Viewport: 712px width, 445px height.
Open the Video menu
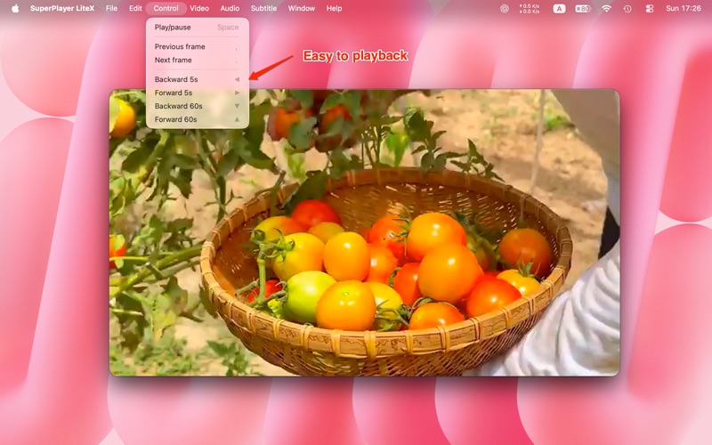(x=199, y=8)
